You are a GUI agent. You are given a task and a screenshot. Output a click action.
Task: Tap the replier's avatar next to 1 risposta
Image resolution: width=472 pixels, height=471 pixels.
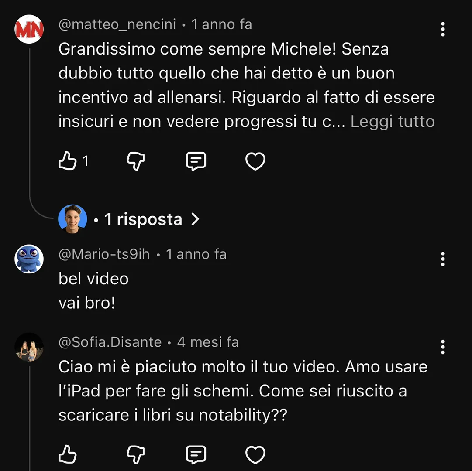72,219
